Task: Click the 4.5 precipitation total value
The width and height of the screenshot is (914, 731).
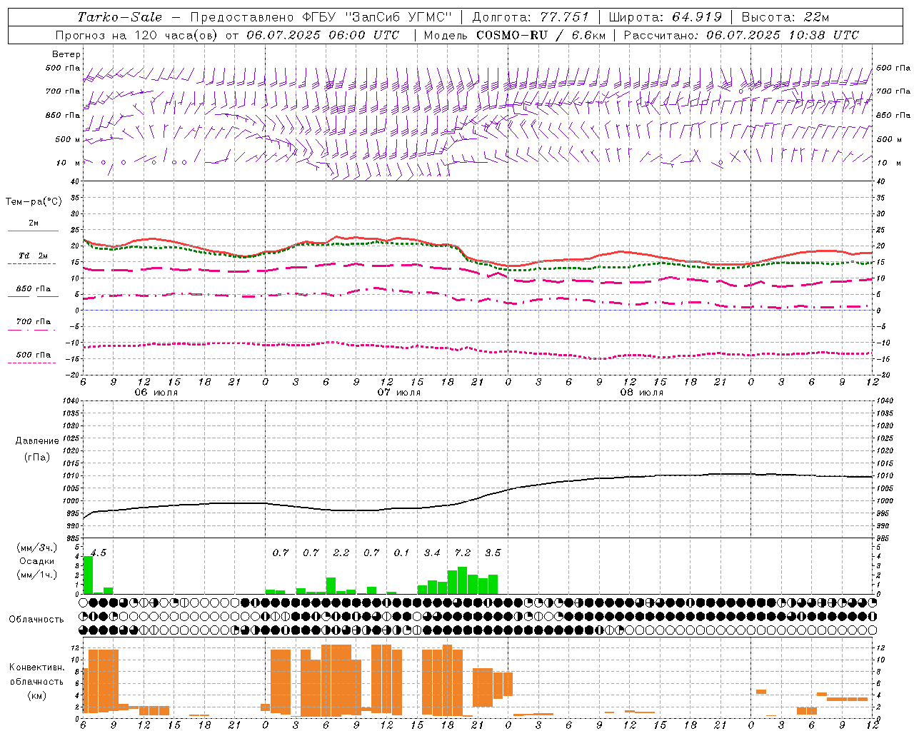Action: [98, 553]
